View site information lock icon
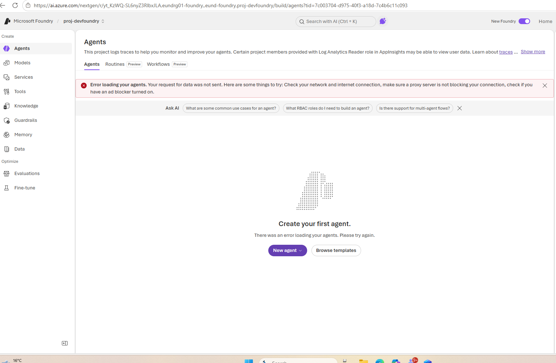 [x=28, y=5]
